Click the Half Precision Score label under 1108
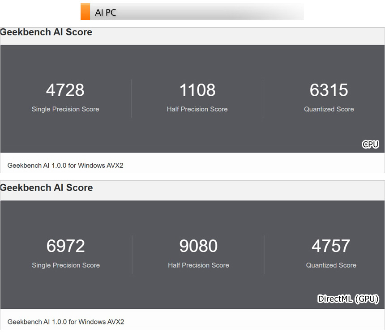The height and width of the screenshot is (332, 385). pos(197,109)
